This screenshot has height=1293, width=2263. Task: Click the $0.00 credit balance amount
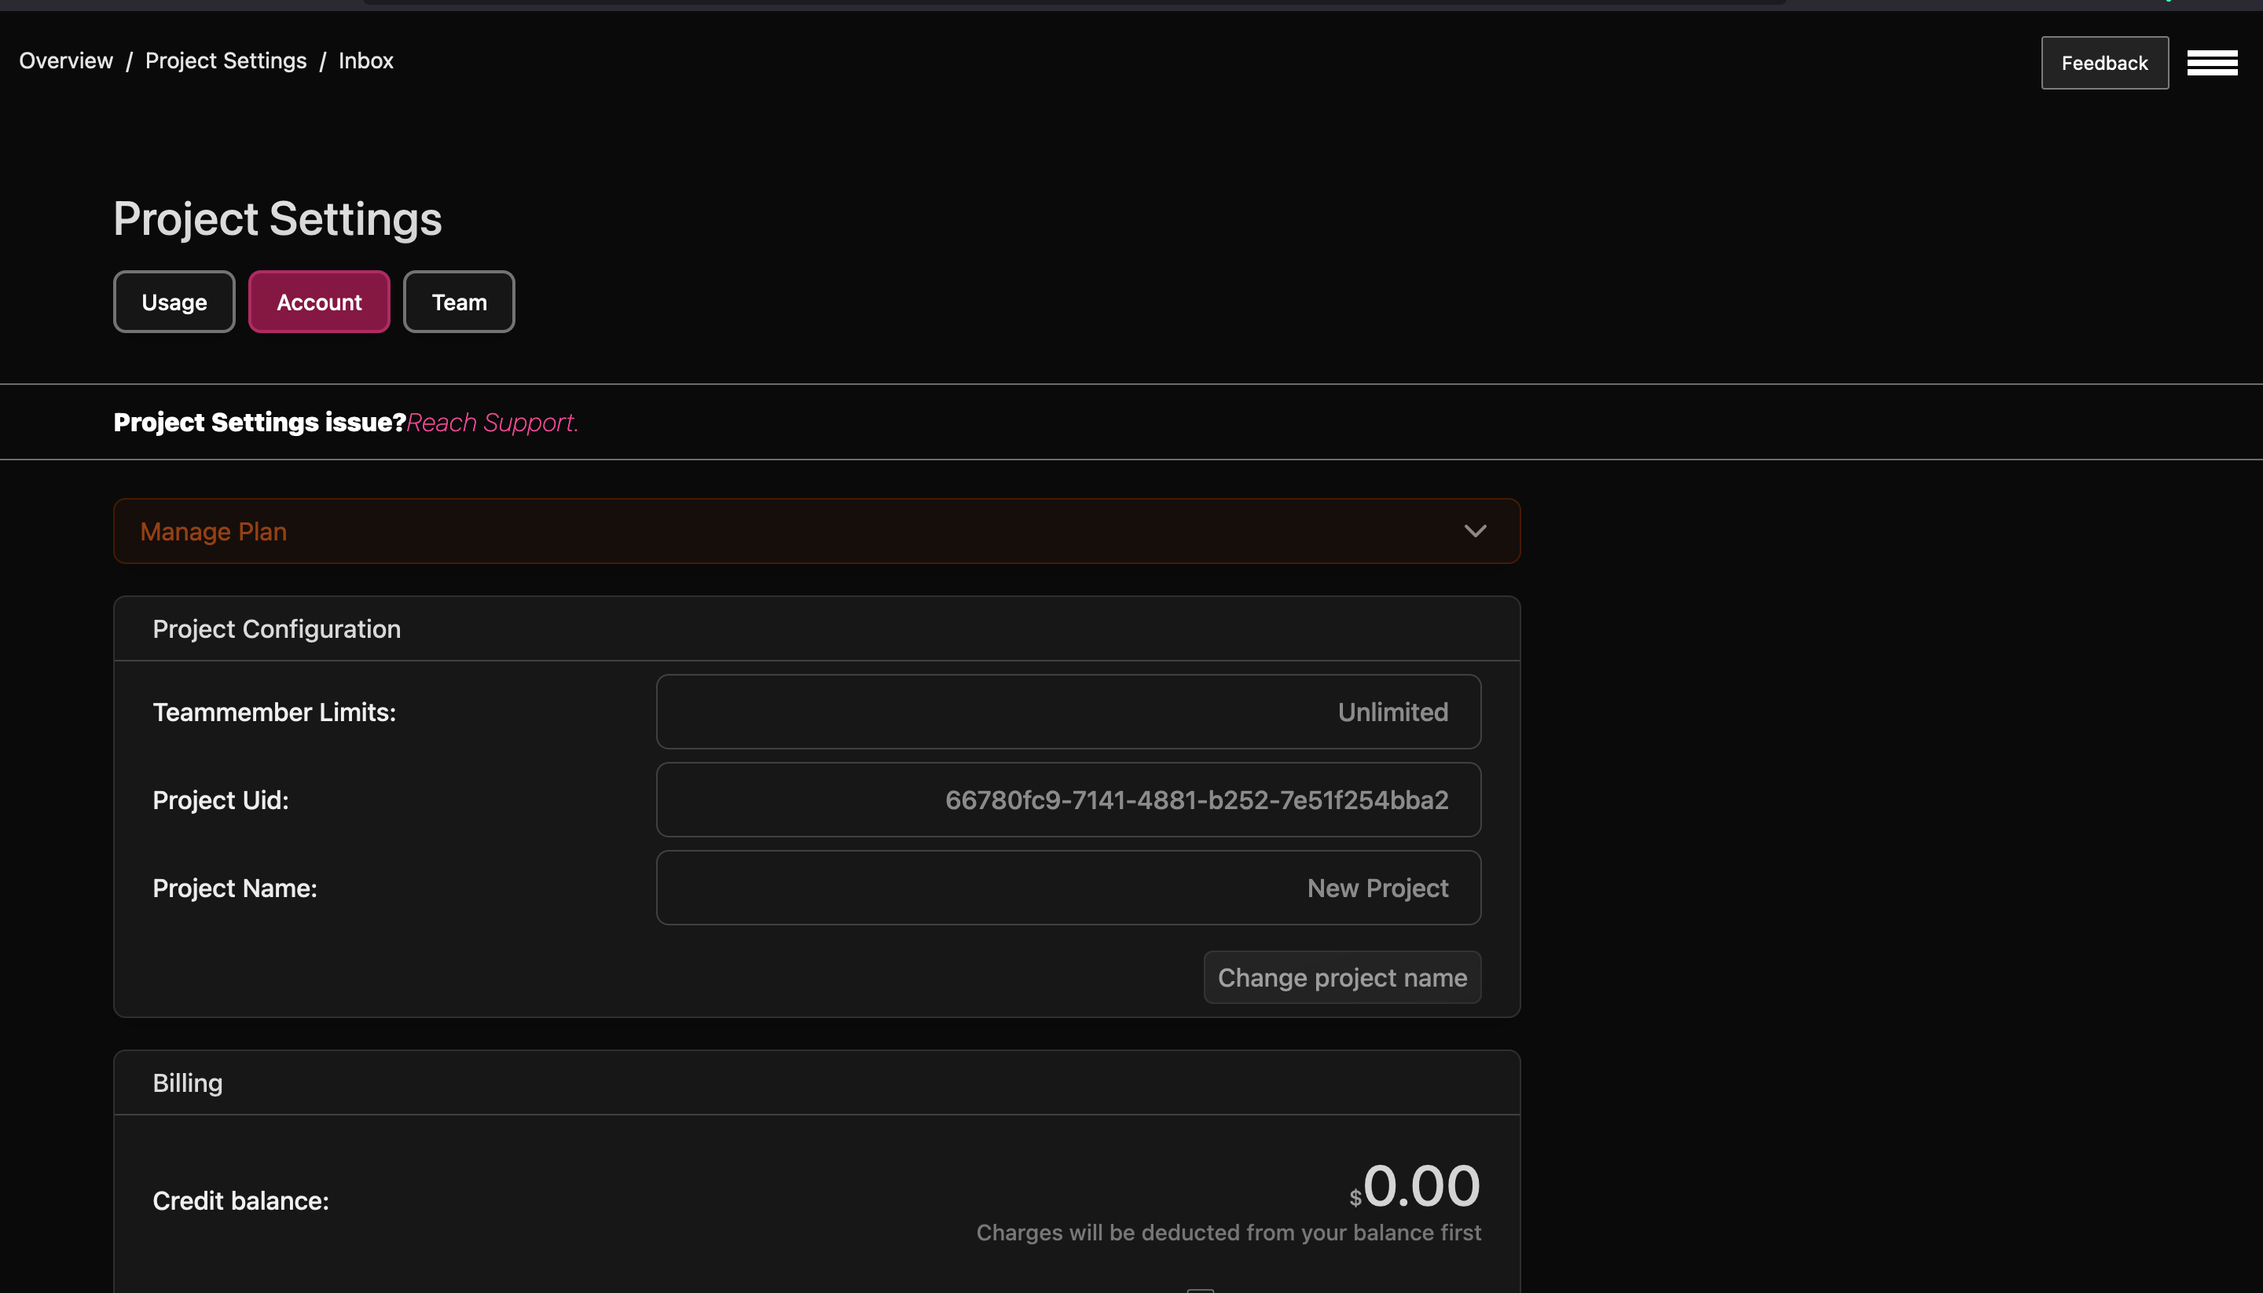click(x=1419, y=1186)
